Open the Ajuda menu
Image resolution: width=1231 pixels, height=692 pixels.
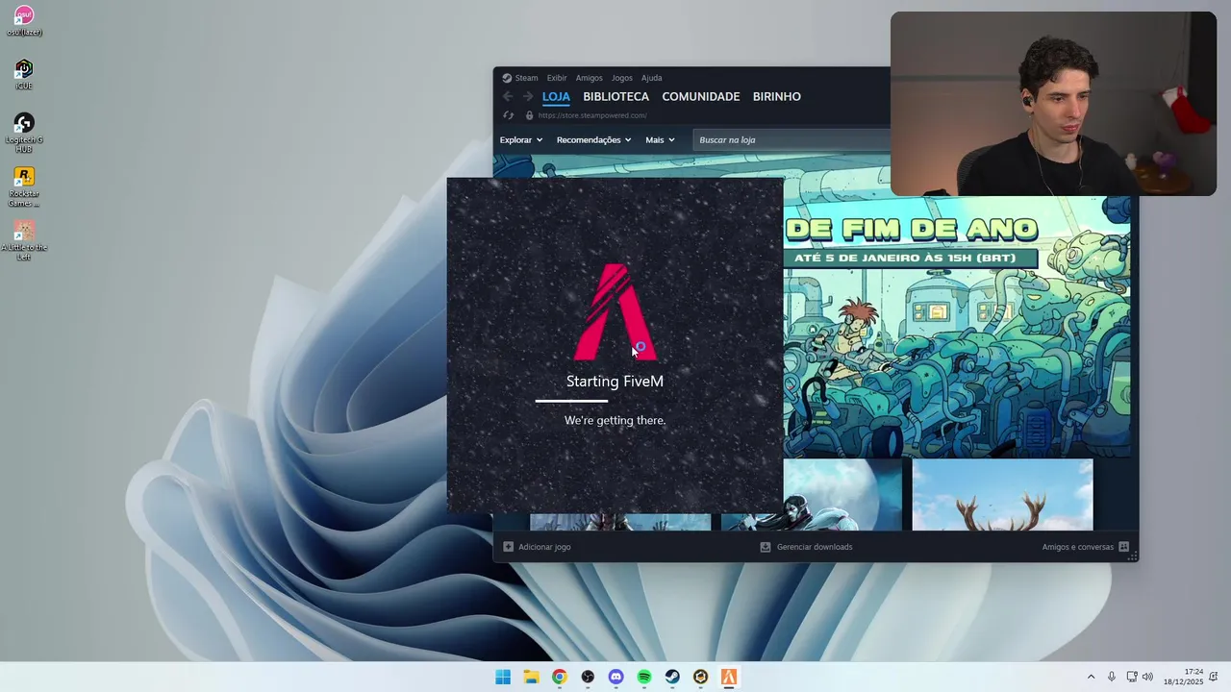[x=651, y=78]
